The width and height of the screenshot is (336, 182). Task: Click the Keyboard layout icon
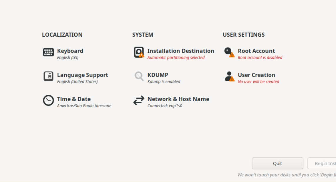(49, 52)
